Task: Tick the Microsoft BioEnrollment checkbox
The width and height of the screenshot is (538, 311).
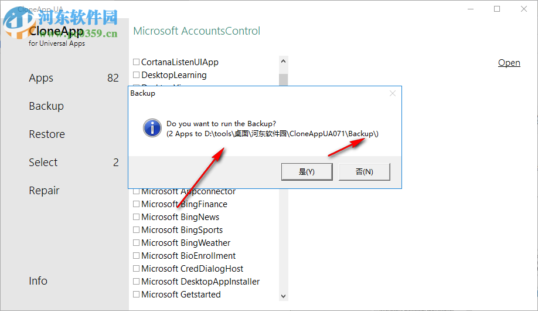Action: click(x=136, y=256)
